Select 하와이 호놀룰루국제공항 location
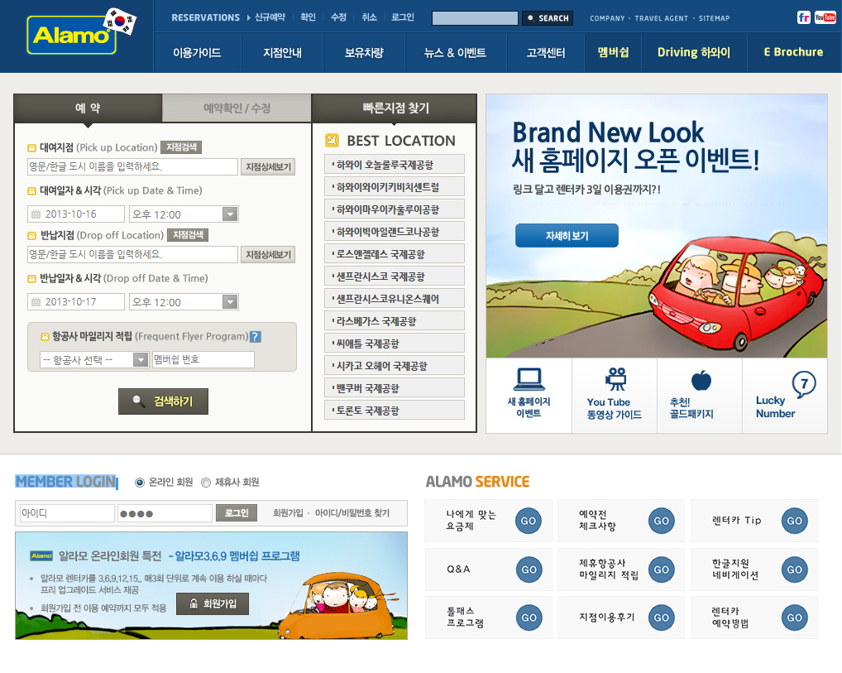Image resolution: width=842 pixels, height=673 pixels. click(x=395, y=165)
